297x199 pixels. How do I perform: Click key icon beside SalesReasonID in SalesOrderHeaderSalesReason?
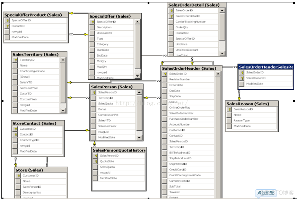pos(242,78)
